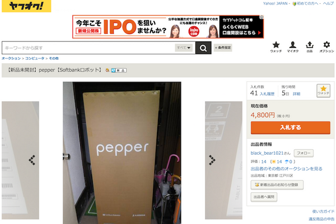Follow seller with the フォロー button
Screen dimensions: 336x224
(x=304, y=153)
